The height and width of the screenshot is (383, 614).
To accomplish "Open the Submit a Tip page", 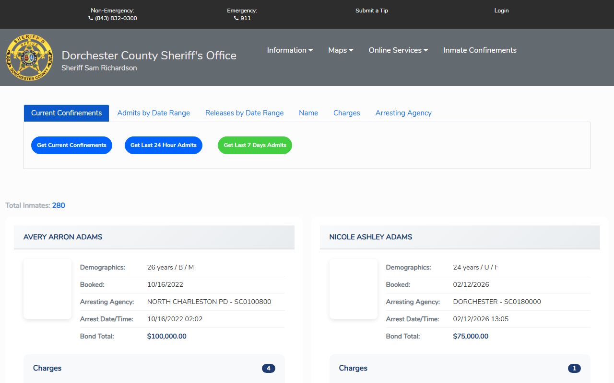I will (371, 11).
